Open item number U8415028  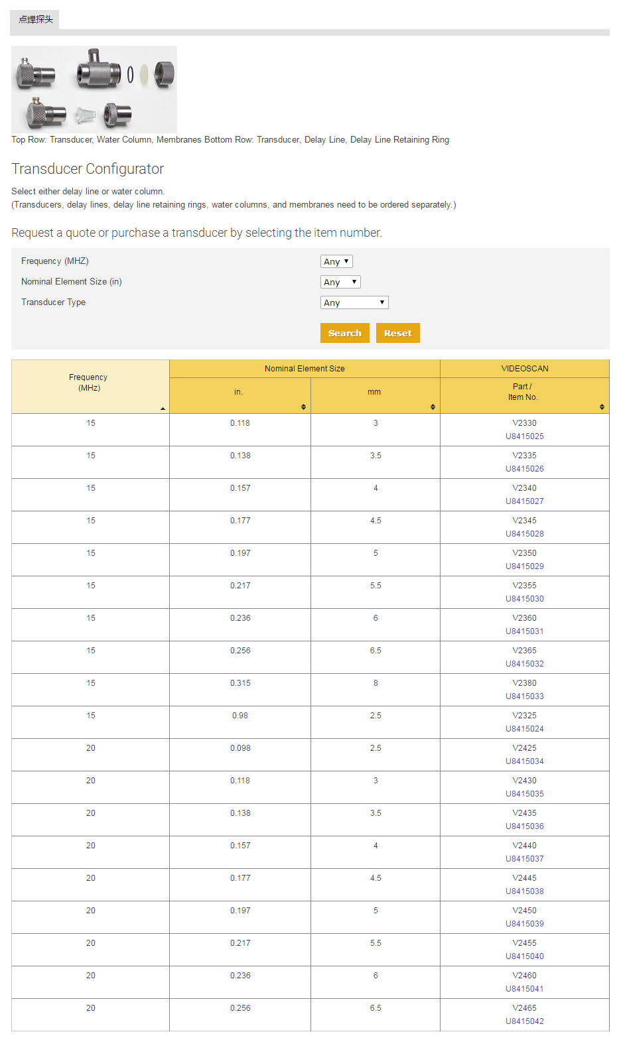(525, 534)
